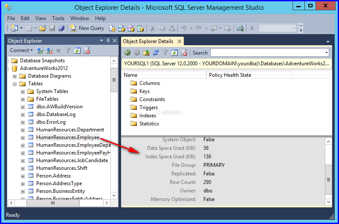Screen dimensions: 339x224
Task: Select the dbo.ErrorLog table
Action: (x=51, y=122)
